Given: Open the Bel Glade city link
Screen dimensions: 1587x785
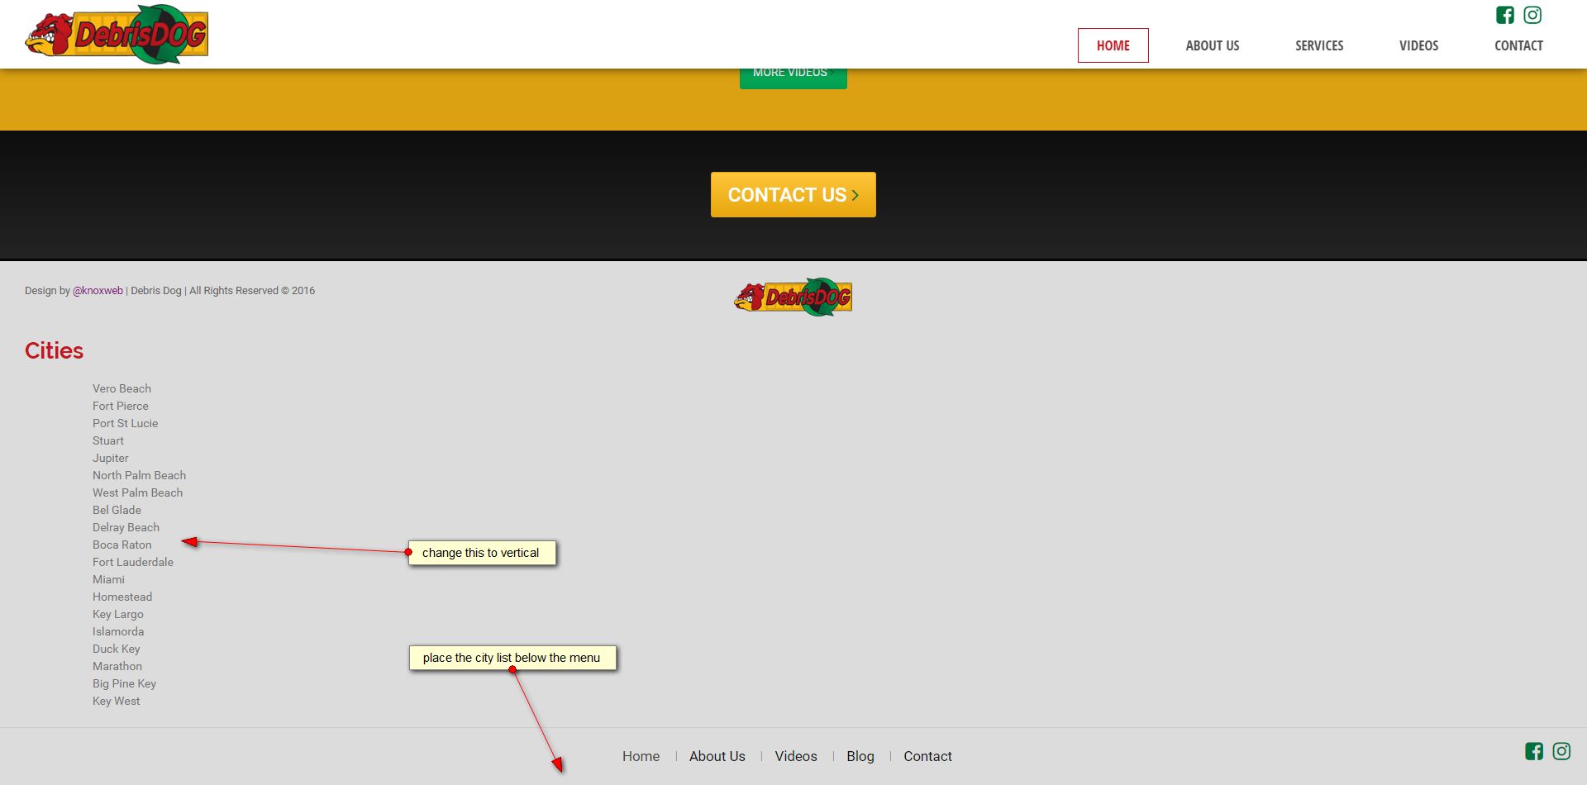Looking at the screenshot, I should click(117, 510).
